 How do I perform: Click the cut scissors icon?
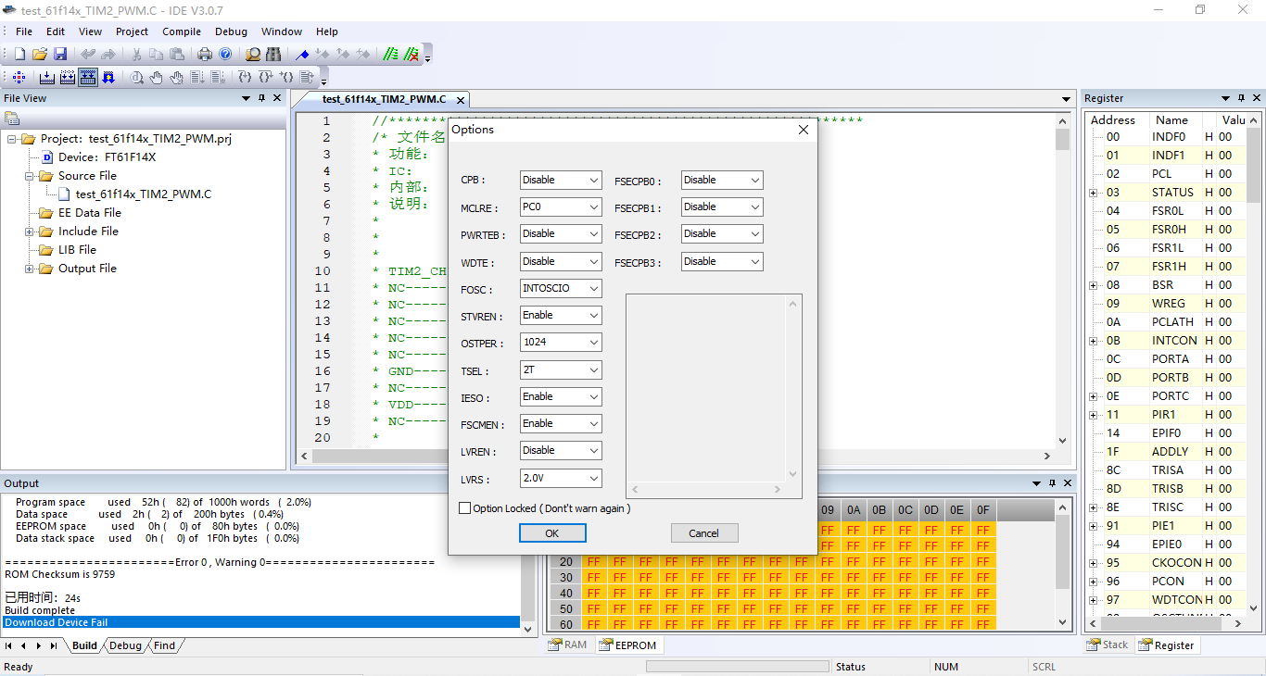tap(136, 55)
